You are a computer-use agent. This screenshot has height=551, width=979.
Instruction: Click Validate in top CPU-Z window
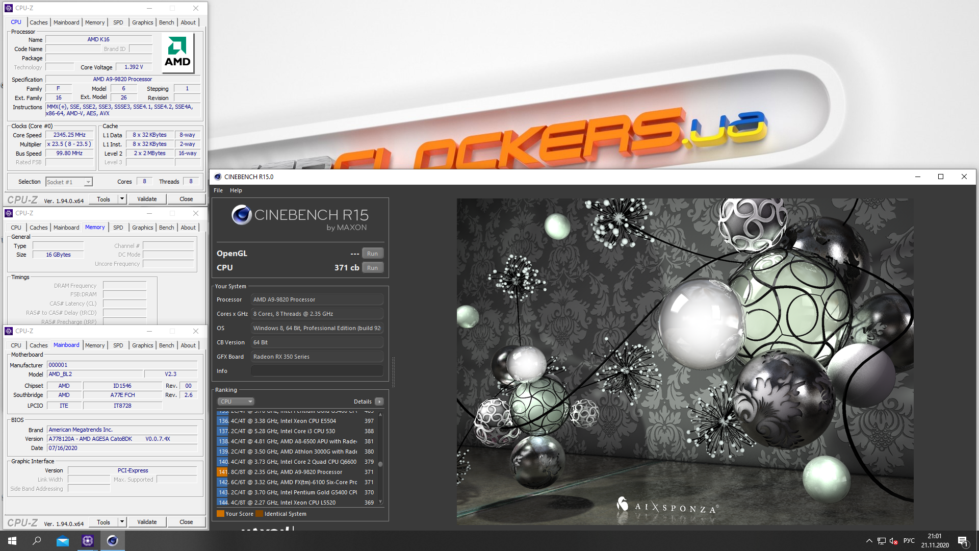147,199
